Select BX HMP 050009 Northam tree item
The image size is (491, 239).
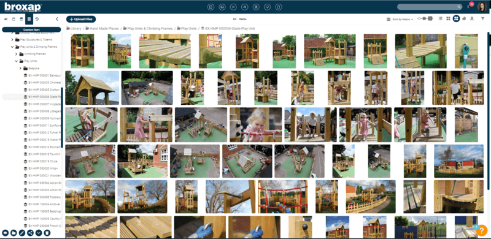[42, 118]
